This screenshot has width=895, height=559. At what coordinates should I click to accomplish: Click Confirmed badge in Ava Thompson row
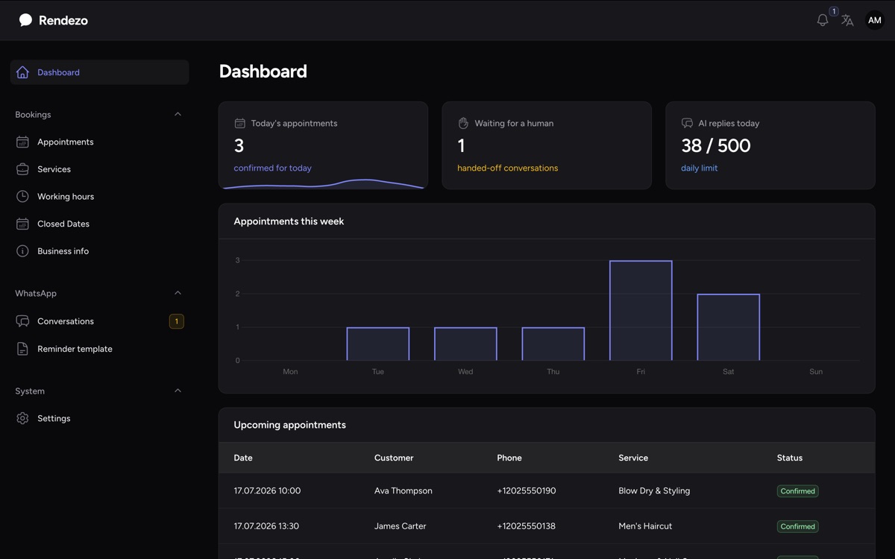pos(797,491)
